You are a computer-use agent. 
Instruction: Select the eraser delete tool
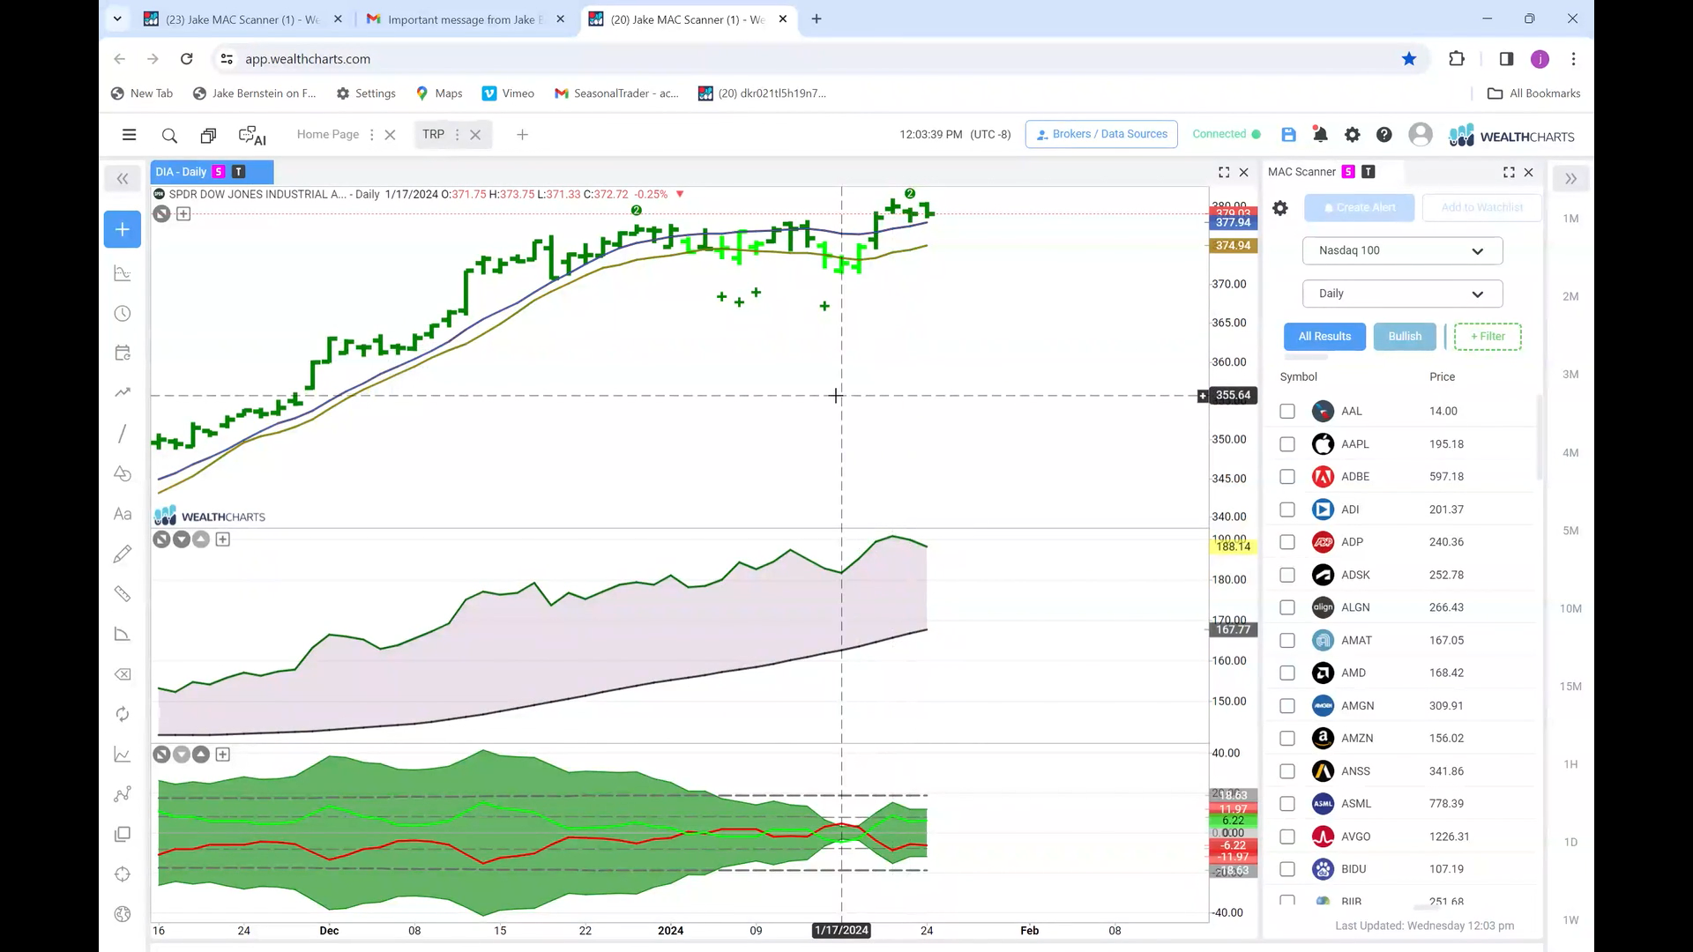point(123,674)
